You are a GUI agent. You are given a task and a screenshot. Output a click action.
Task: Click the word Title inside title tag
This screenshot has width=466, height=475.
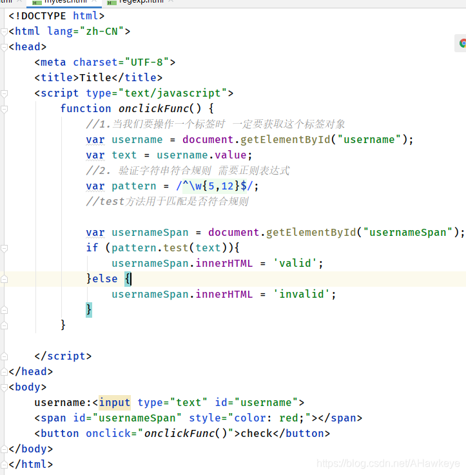pos(95,77)
